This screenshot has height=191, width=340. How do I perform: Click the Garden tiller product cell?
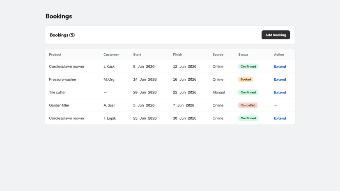[59, 105]
